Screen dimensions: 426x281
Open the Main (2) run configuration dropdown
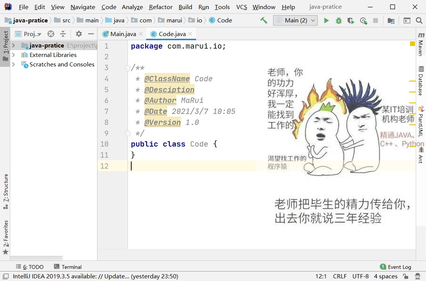(295, 21)
